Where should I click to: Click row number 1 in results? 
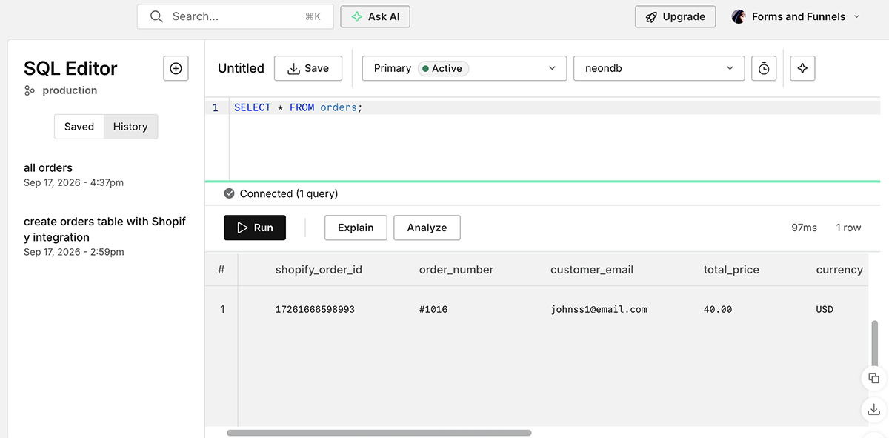click(x=222, y=309)
